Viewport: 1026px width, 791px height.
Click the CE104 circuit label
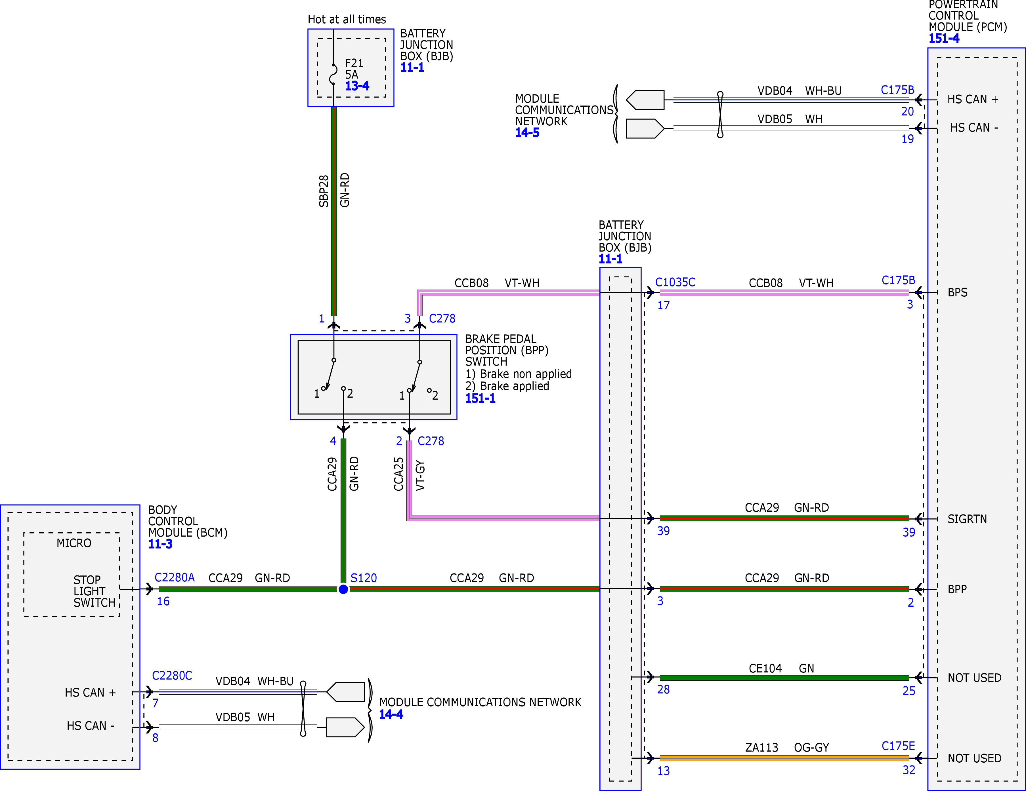coord(765,668)
